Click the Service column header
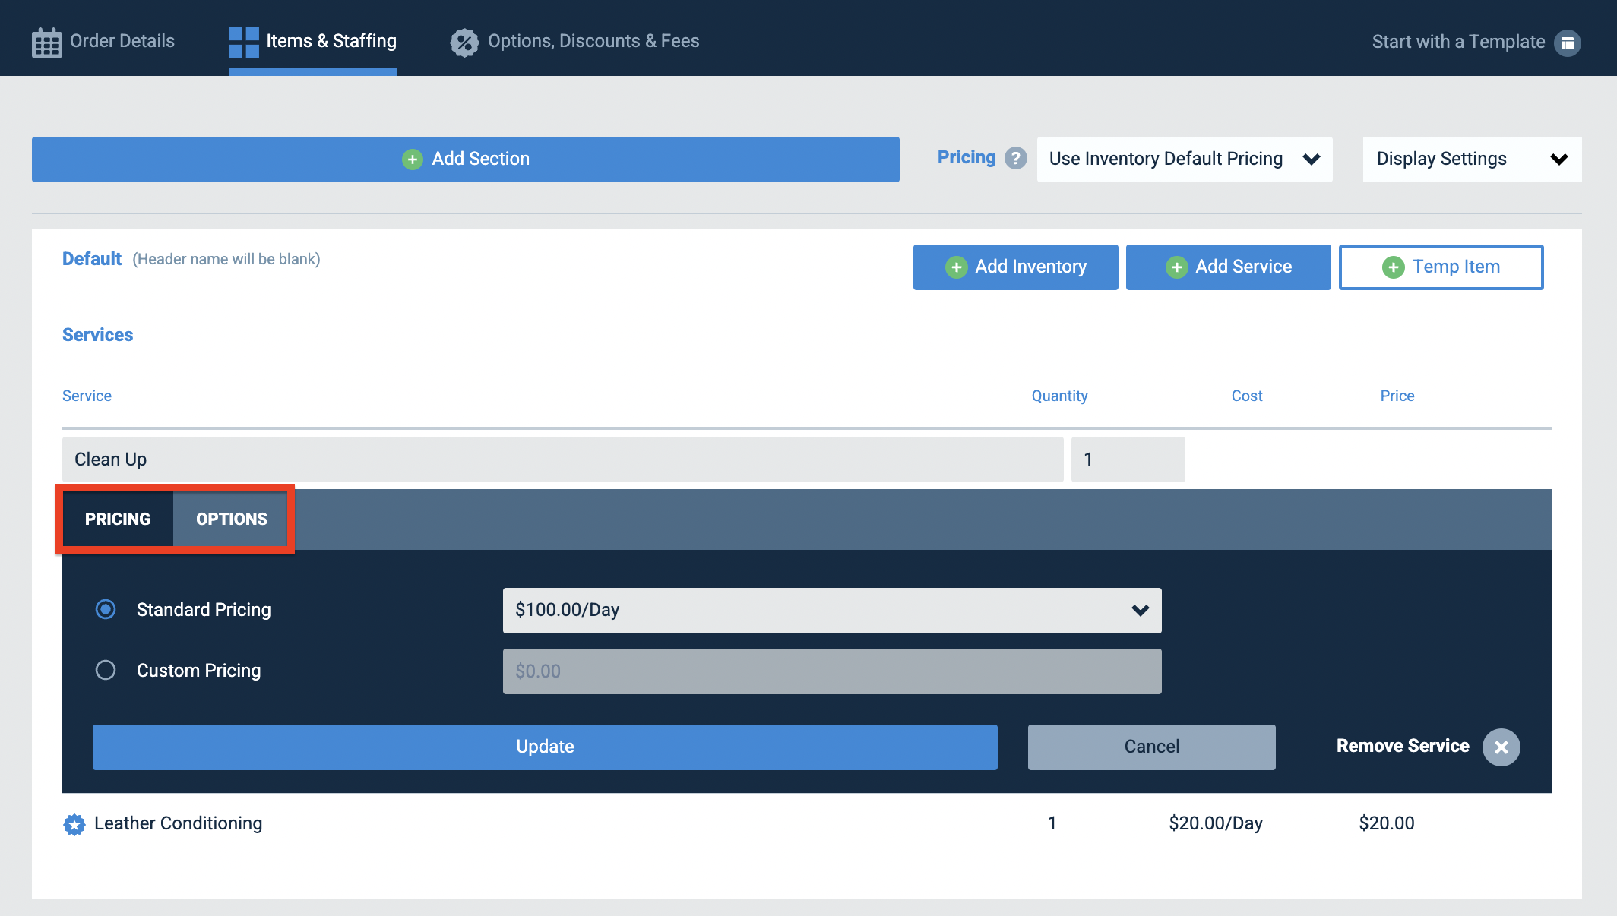 pos(87,396)
